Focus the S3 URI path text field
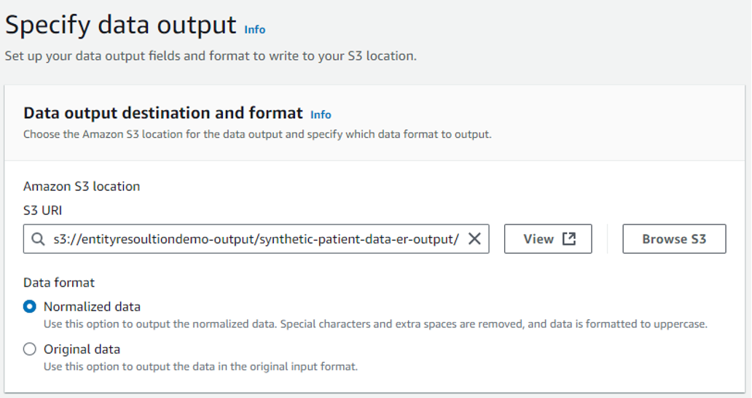 [255, 239]
